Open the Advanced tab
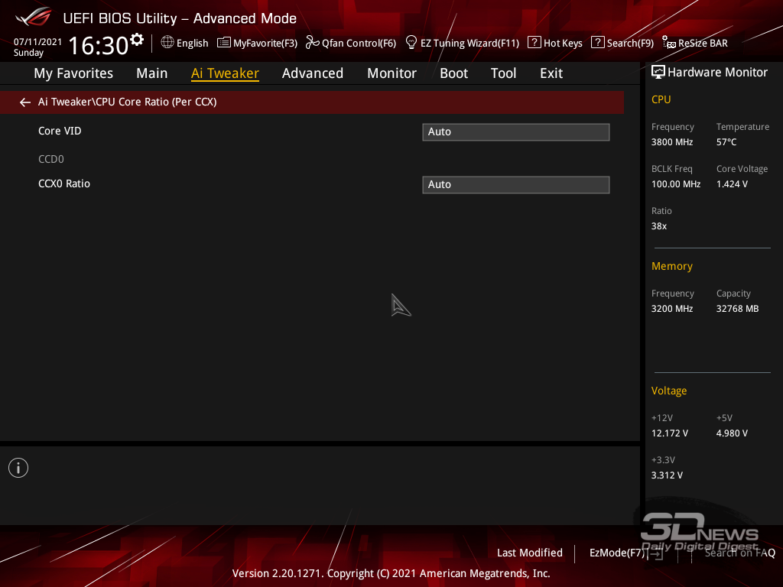The width and height of the screenshot is (783, 587). click(313, 73)
